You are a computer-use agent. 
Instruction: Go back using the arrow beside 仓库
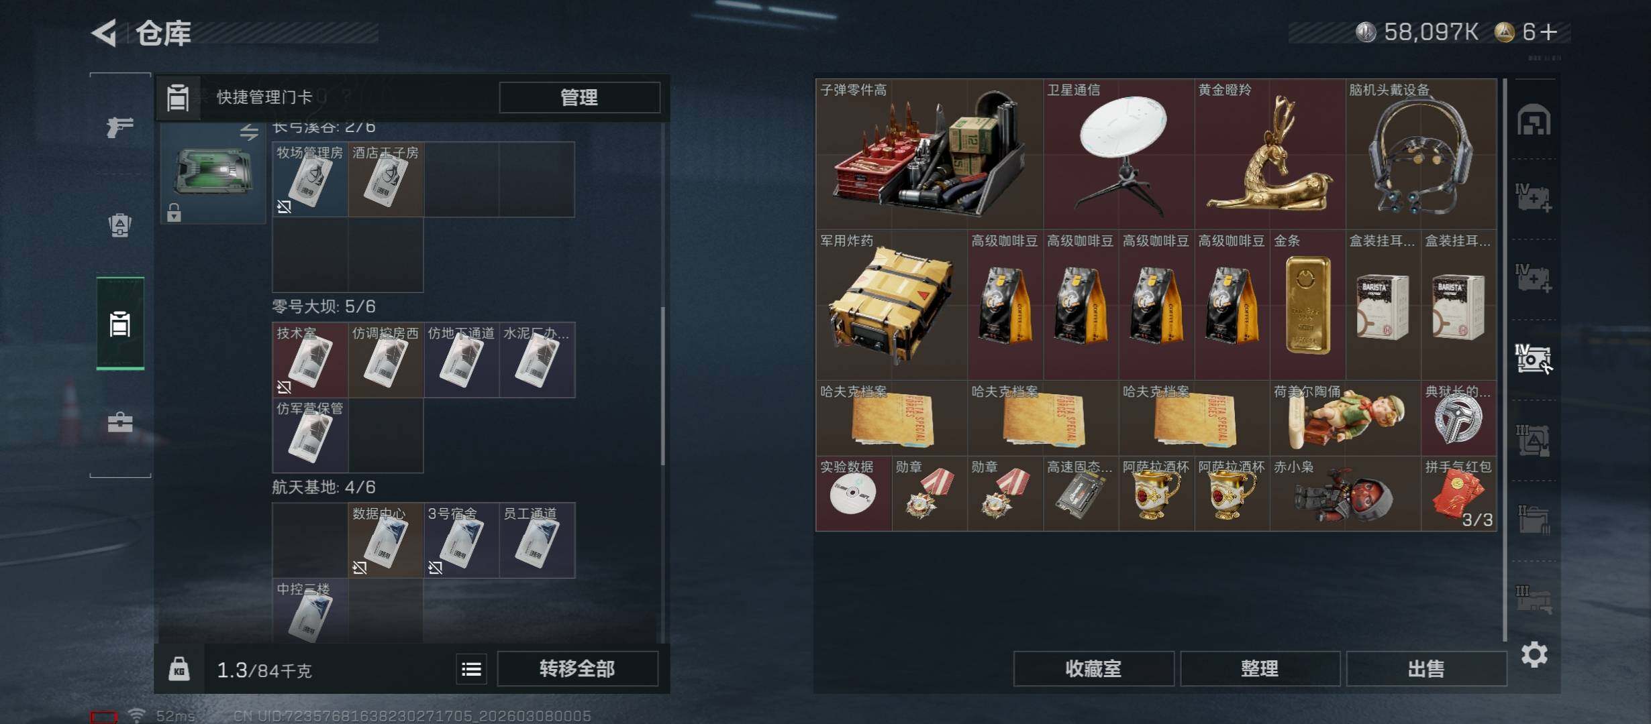(105, 33)
